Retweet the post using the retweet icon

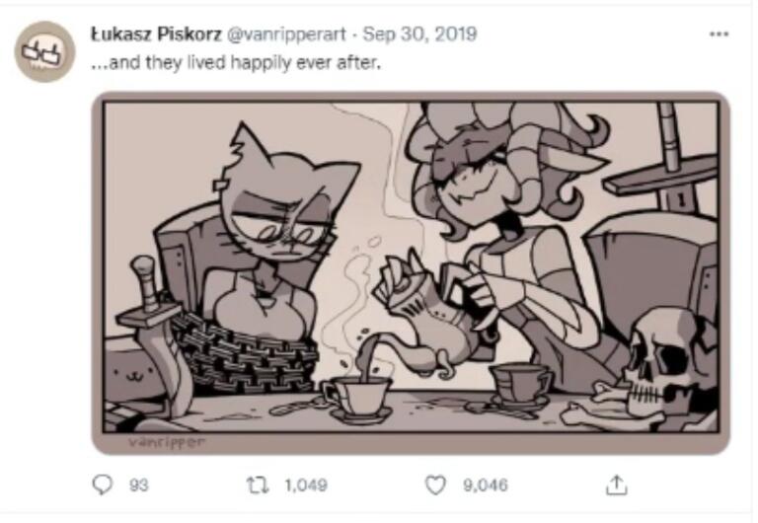coord(256,485)
